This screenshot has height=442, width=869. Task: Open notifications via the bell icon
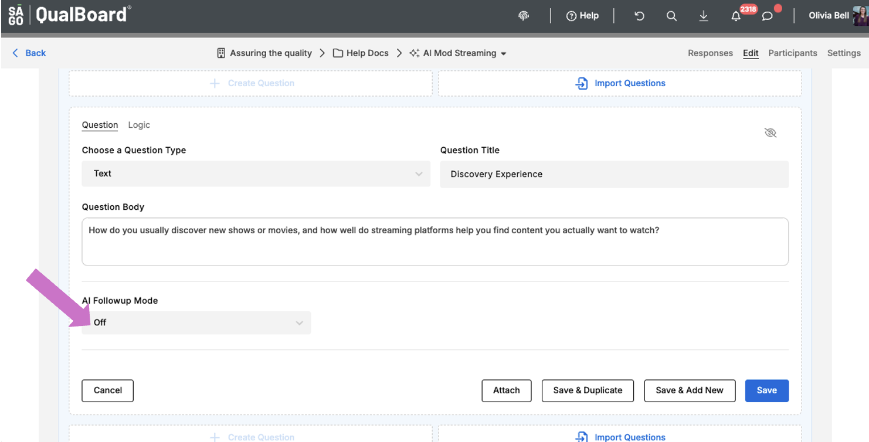(736, 16)
